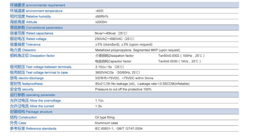Click the Aluminium case value
Screen dimensions: 256x137
pos(106,123)
